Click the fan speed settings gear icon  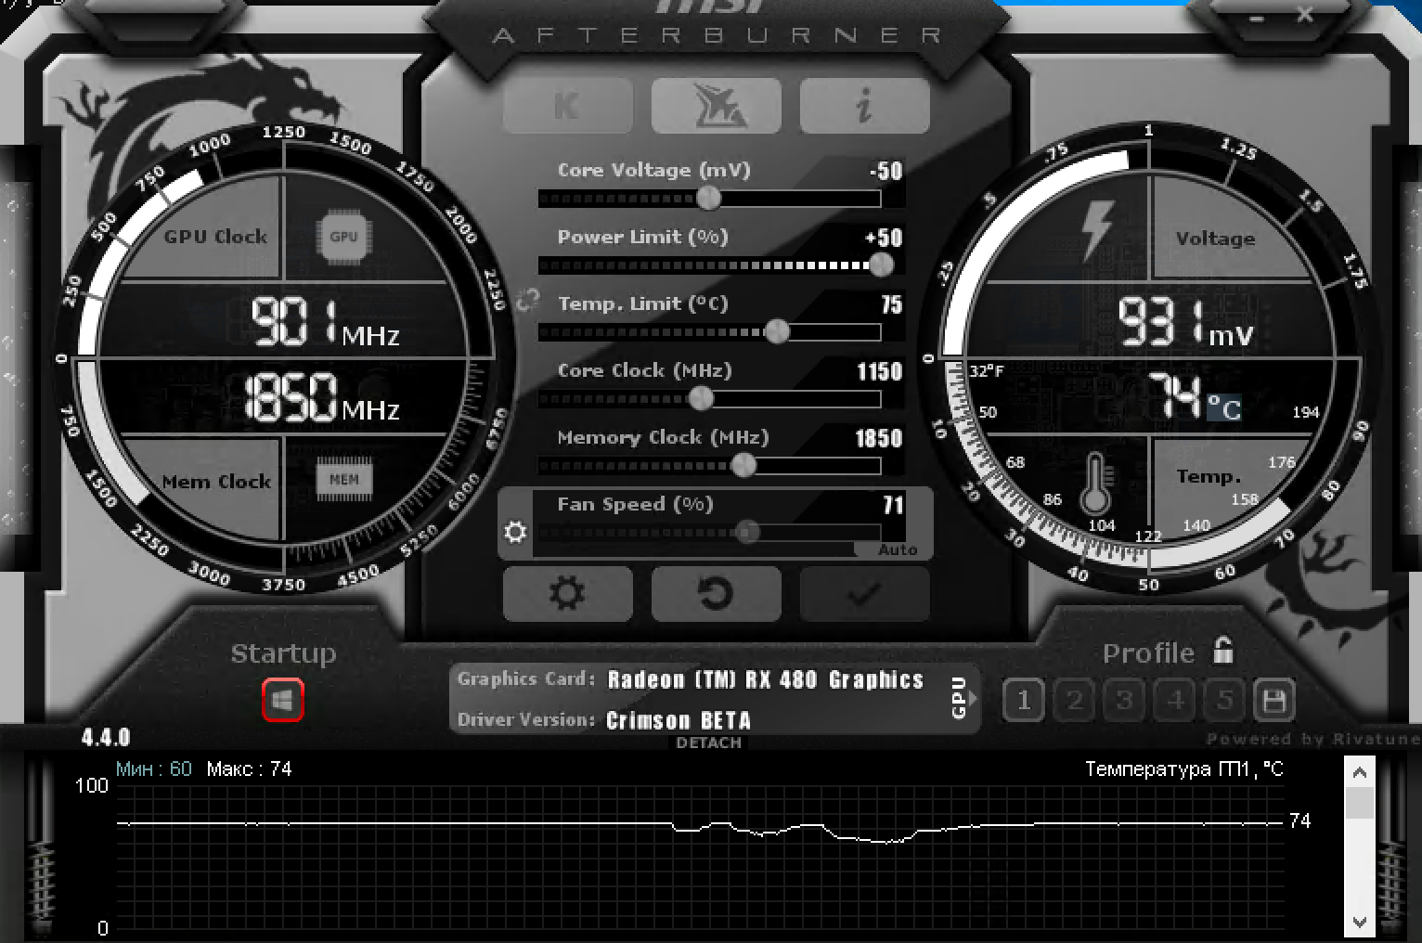tap(515, 532)
